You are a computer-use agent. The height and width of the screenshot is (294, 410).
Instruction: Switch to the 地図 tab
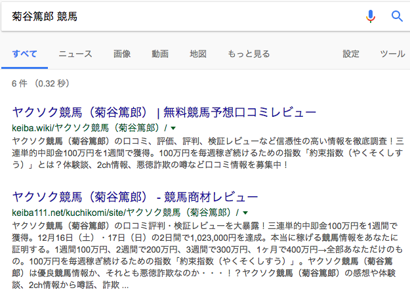tap(198, 54)
